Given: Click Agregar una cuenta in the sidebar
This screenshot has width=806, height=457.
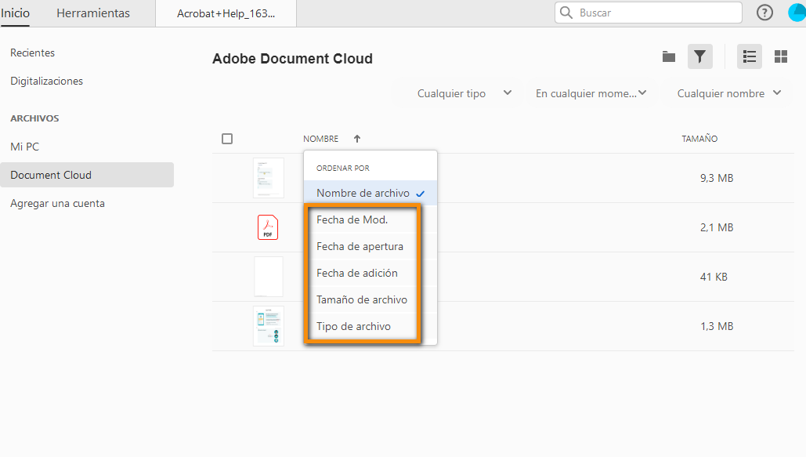Looking at the screenshot, I should point(57,203).
